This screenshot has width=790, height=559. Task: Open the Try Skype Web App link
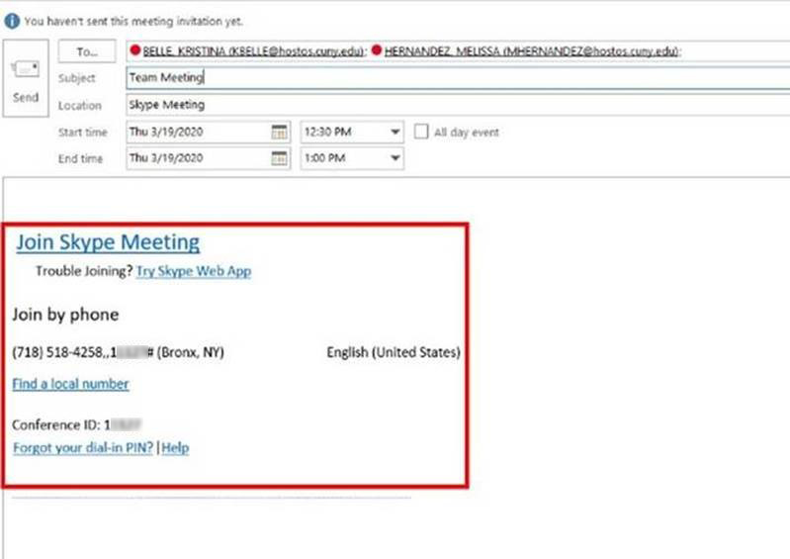[194, 271]
